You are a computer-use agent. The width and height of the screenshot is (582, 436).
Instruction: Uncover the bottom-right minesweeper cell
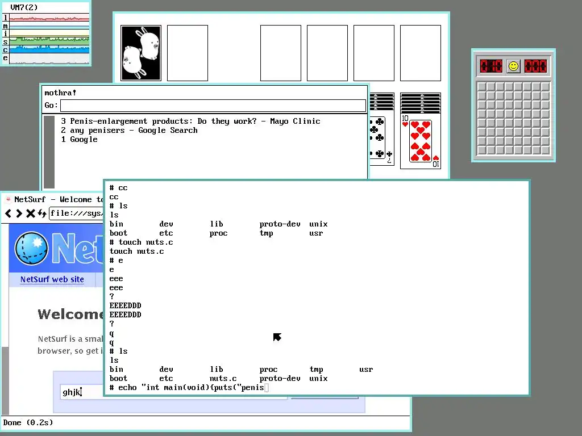click(545, 150)
